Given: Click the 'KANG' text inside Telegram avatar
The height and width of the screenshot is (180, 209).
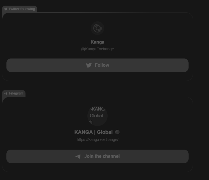Looking at the screenshot, I should pyautogui.click(x=98, y=109).
